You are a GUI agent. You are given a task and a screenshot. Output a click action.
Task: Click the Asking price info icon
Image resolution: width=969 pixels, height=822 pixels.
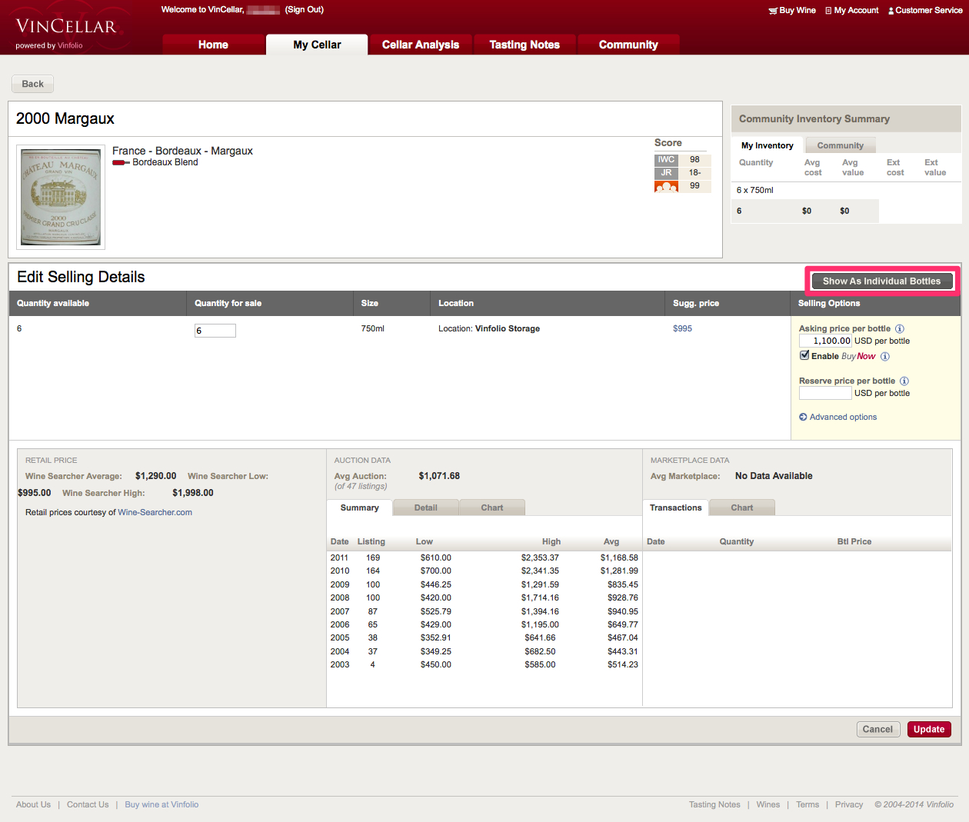900,329
